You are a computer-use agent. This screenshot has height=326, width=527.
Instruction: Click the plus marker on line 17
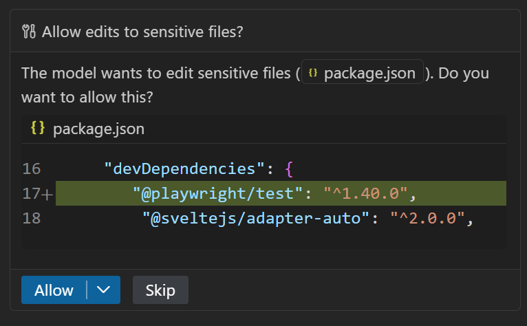pyautogui.click(x=47, y=194)
